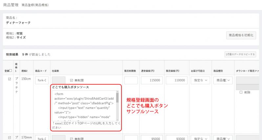
Task: Click the 商品規格を初期化 button
Action: [x=241, y=35]
